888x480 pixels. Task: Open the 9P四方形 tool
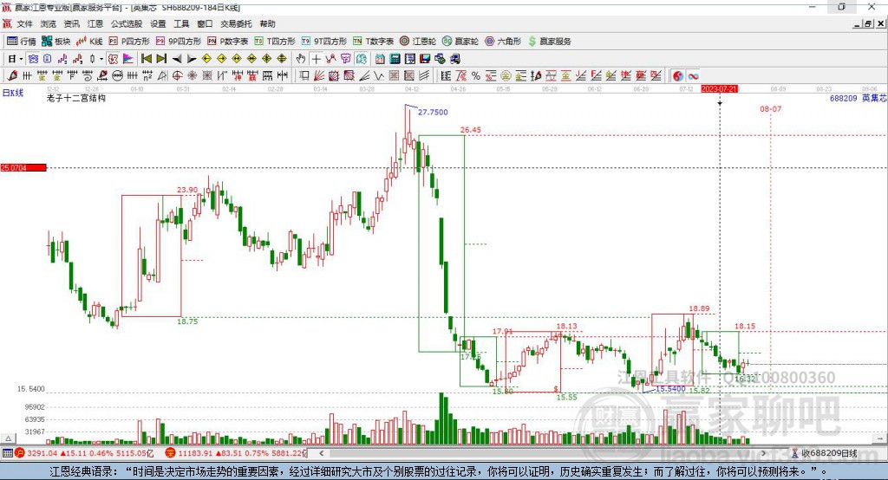click(x=178, y=42)
